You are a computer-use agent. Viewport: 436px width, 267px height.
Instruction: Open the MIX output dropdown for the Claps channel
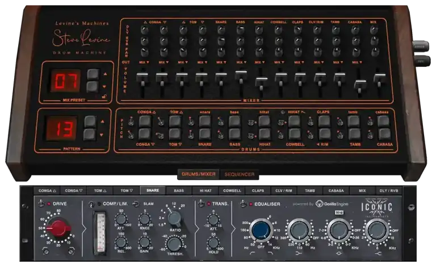[299, 62]
